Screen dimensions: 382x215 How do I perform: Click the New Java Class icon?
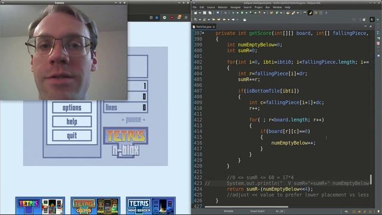[x=277, y=13]
